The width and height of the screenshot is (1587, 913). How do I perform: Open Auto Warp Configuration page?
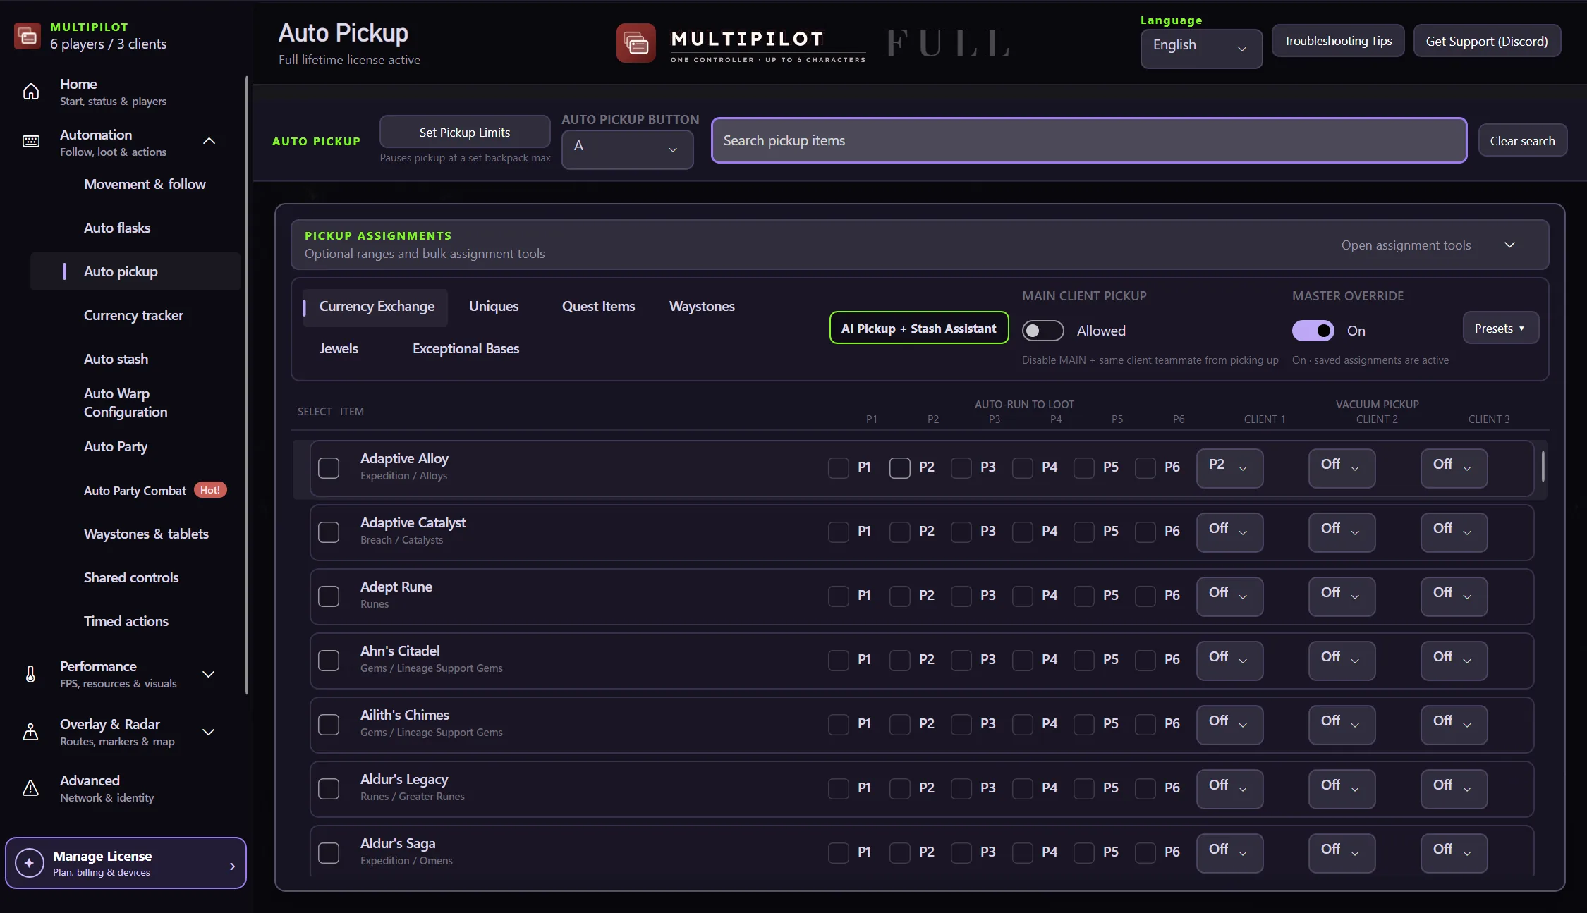click(126, 403)
